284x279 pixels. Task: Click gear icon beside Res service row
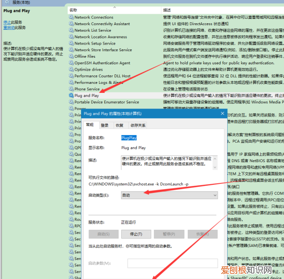[71, 213]
